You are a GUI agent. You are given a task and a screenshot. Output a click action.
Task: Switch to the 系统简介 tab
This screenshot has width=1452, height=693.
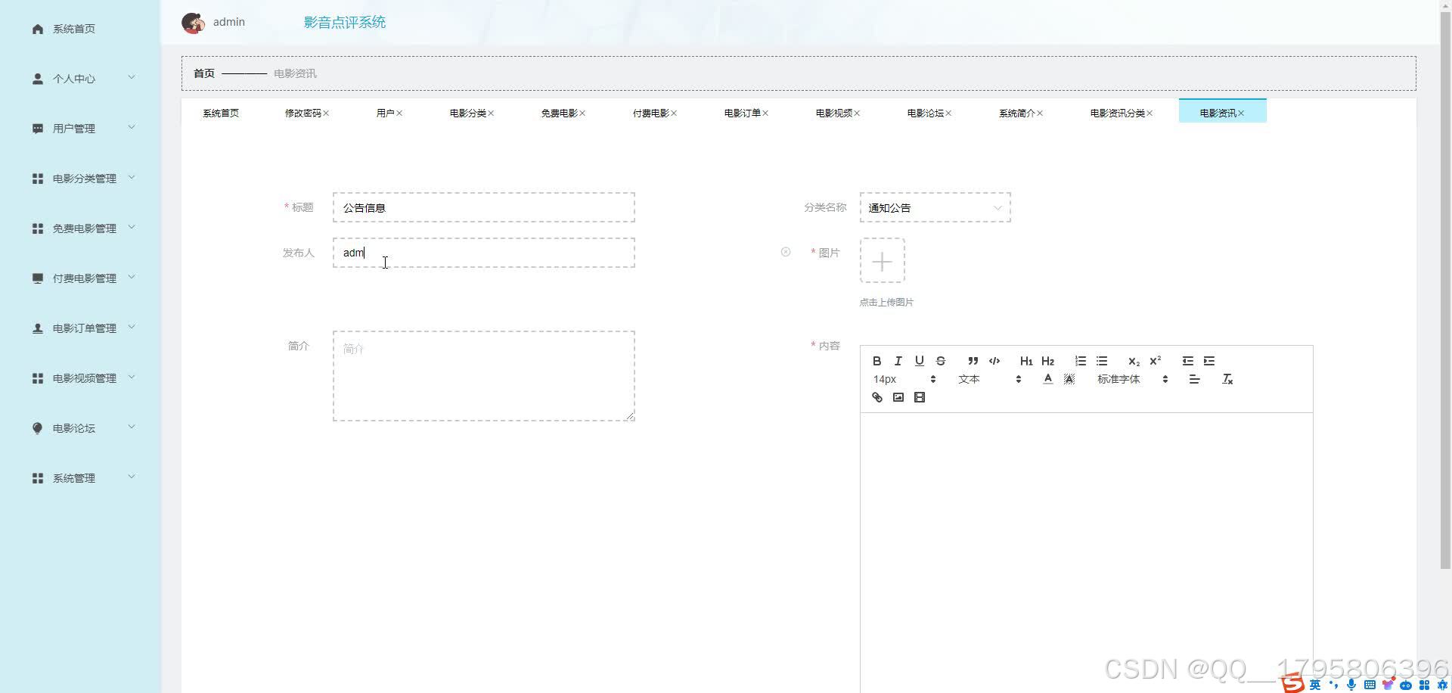[1016, 112]
